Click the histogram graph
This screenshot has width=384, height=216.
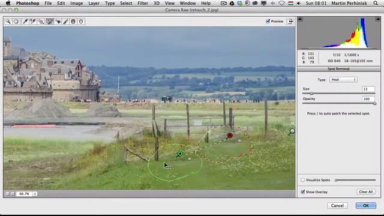(339, 33)
